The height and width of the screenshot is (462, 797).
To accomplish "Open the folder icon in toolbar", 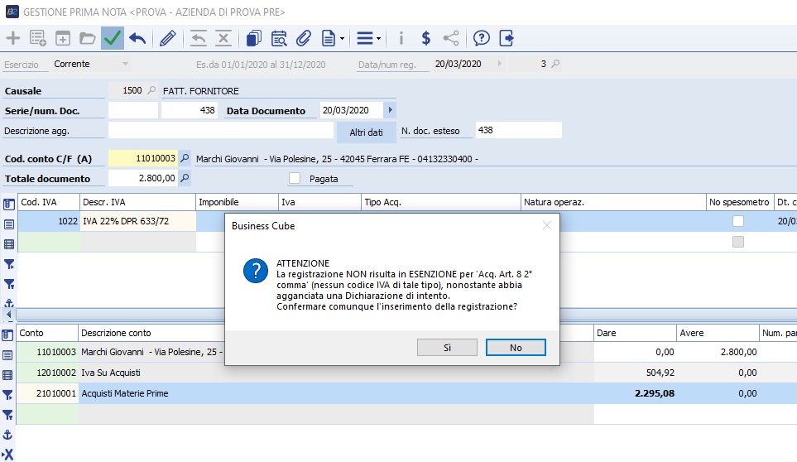I will 88,38.
